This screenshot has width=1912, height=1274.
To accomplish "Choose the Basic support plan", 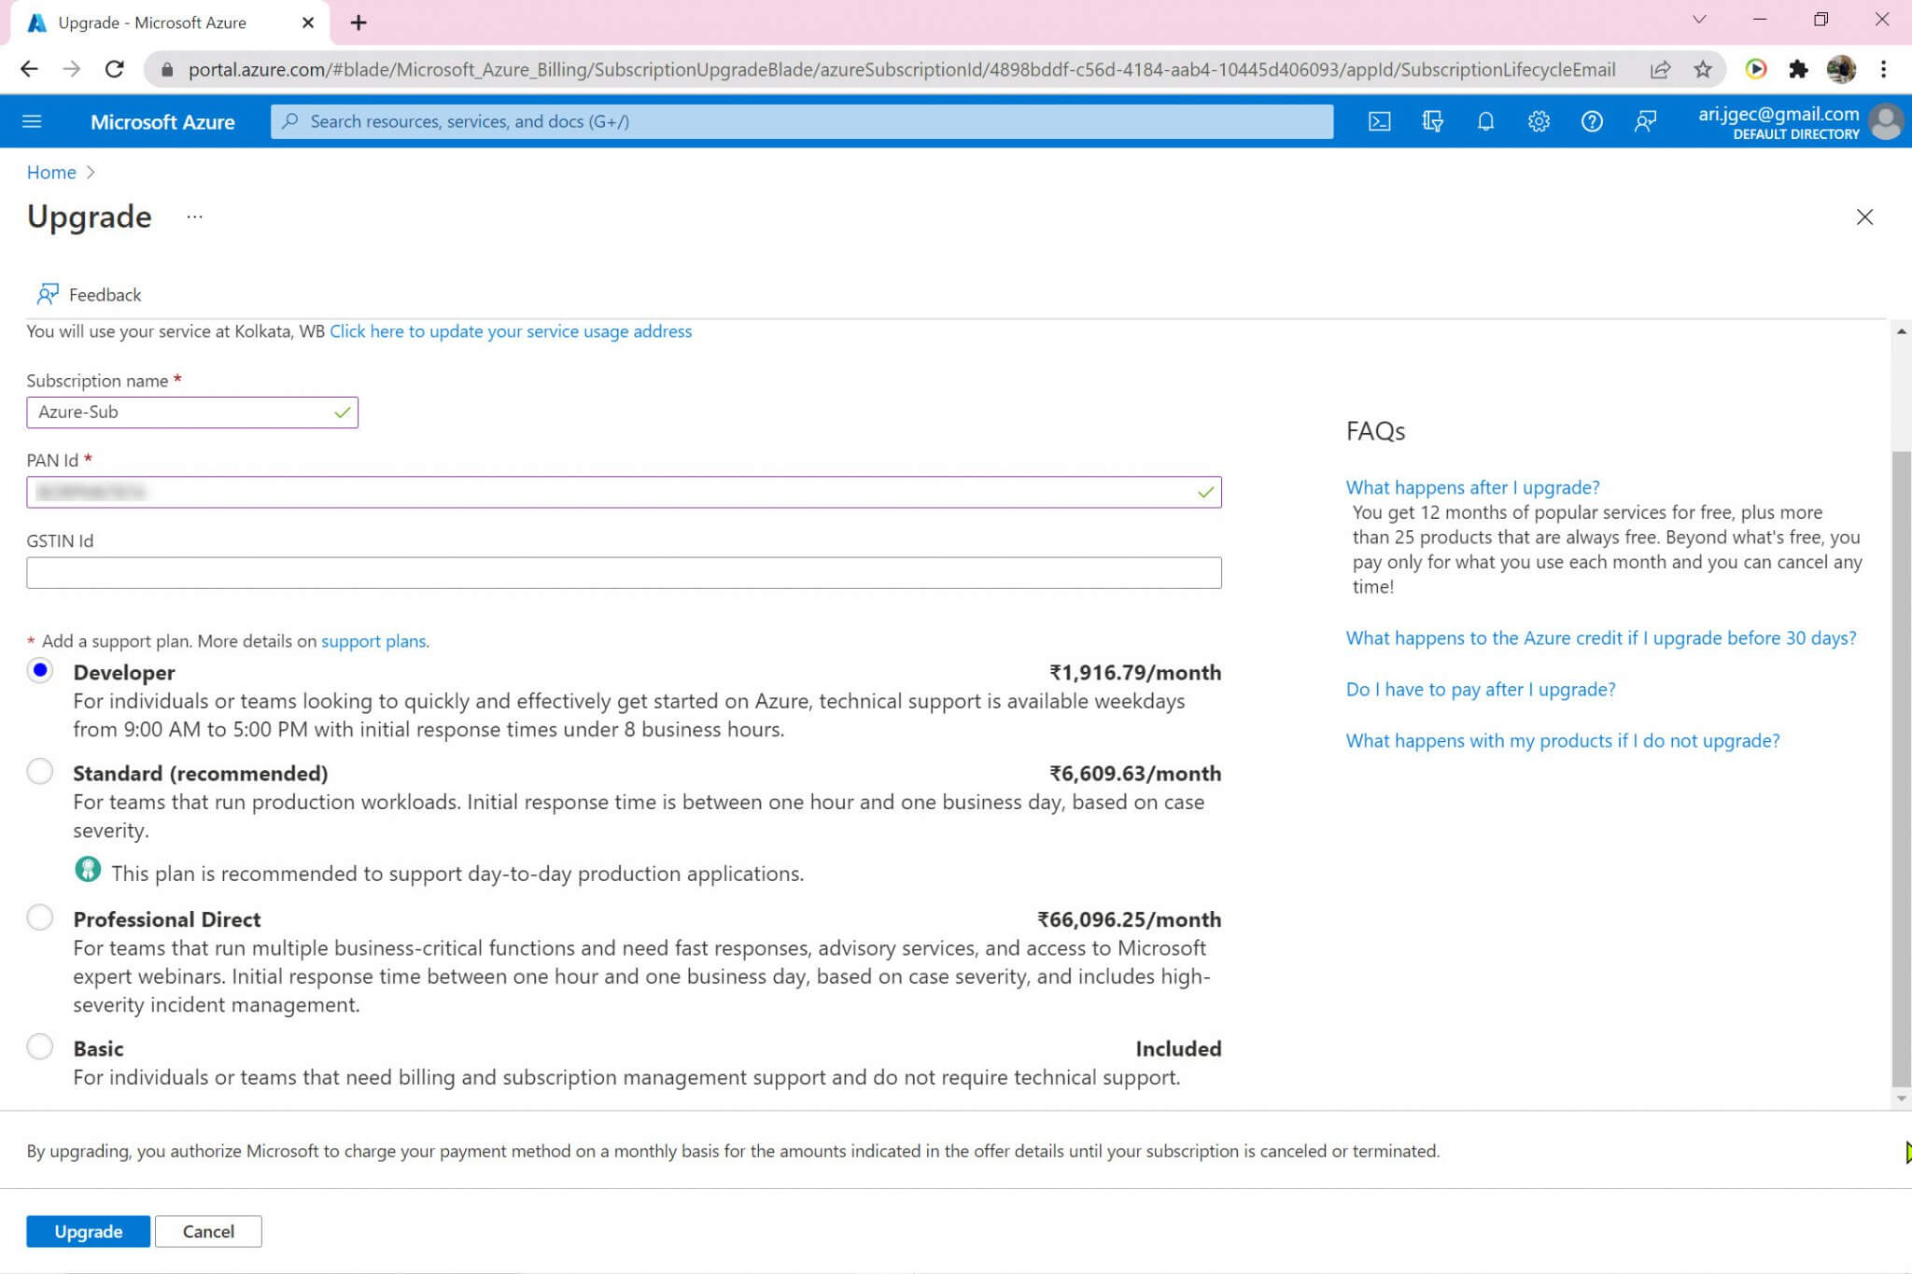I will [x=40, y=1047].
